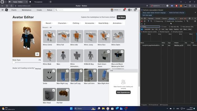Select the Pal Hair thumbnail
This screenshot has width=197, height=111.
pyautogui.click(x=63, y=94)
